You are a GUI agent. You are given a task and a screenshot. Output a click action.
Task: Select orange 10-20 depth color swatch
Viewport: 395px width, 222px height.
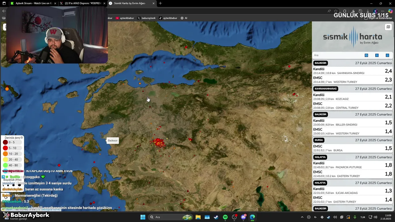click(5, 154)
